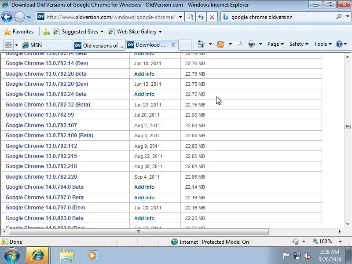Viewport: 352px width, 264px height.
Task: Open a new blank tab
Action: (185, 45)
